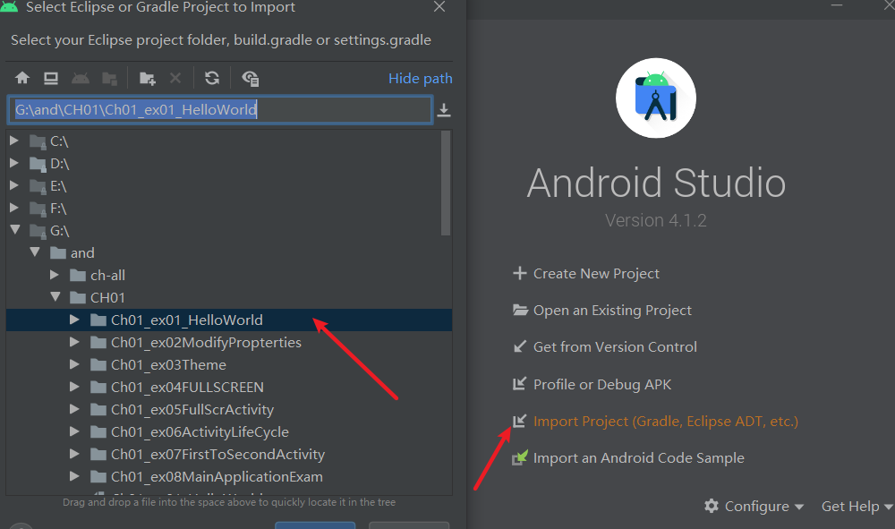Select the C:\ drive in tree

click(x=59, y=141)
